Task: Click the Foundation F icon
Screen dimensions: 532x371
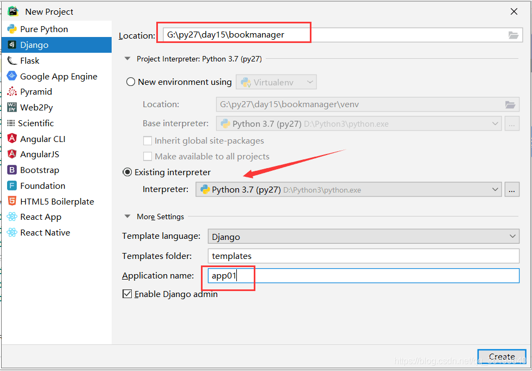Action: point(12,185)
